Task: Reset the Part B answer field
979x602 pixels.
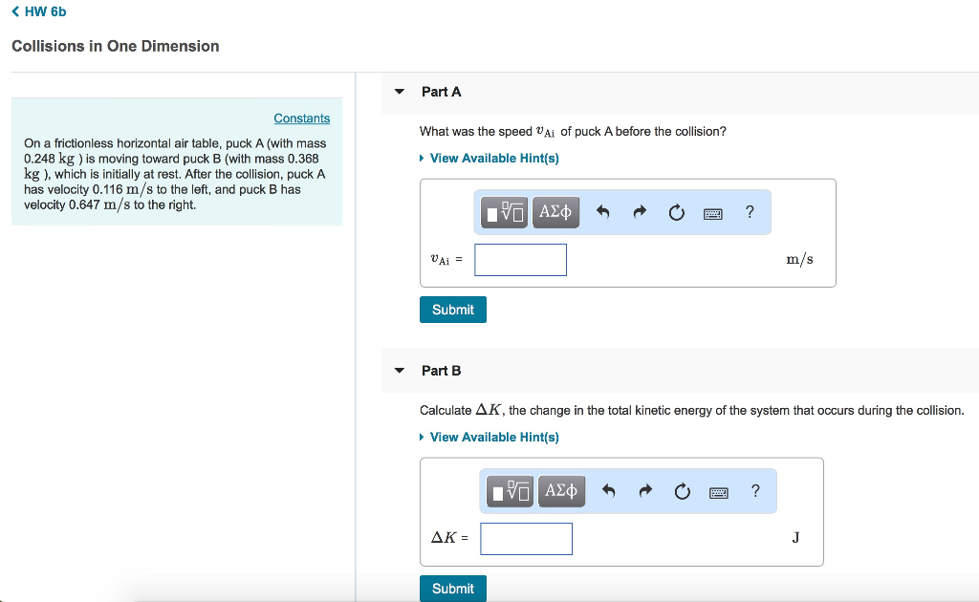Action: [x=682, y=491]
